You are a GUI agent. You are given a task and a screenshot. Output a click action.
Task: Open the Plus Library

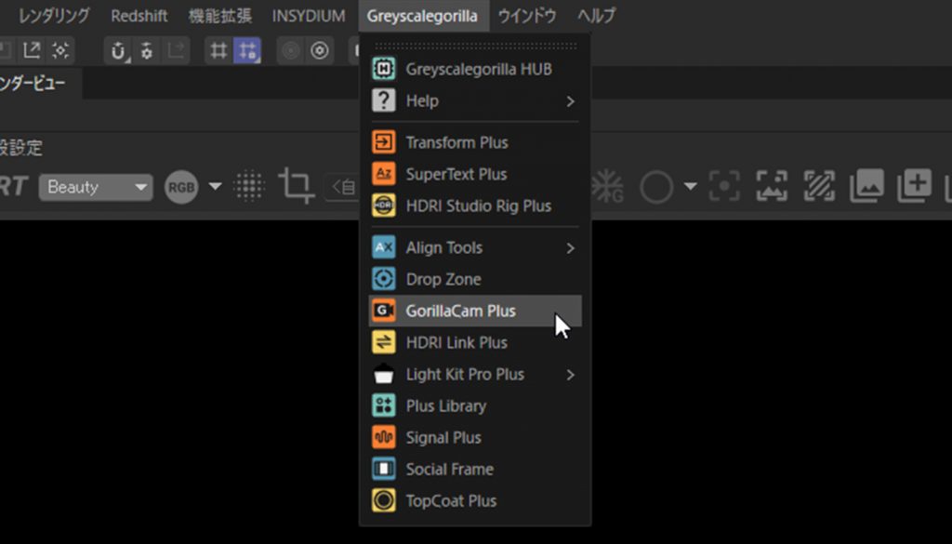tap(445, 405)
